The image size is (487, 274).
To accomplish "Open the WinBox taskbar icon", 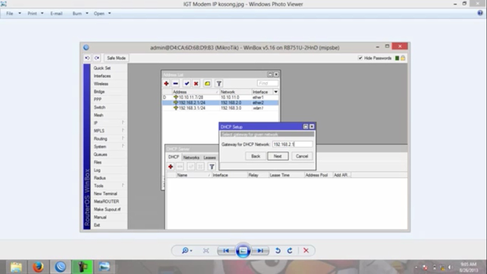I will tap(61, 267).
